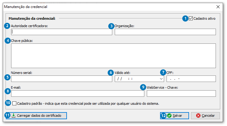This screenshot has height=126, width=227.
Task: Expand the Válido até date dropdown
Action: click(x=161, y=79)
